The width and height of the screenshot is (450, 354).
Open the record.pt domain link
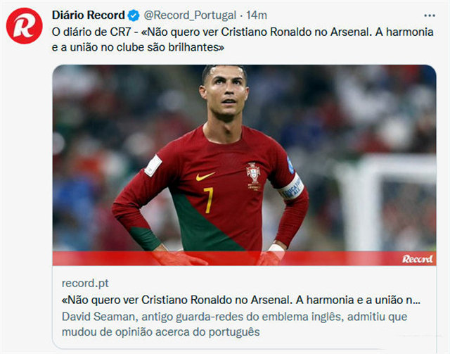click(85, 284)
